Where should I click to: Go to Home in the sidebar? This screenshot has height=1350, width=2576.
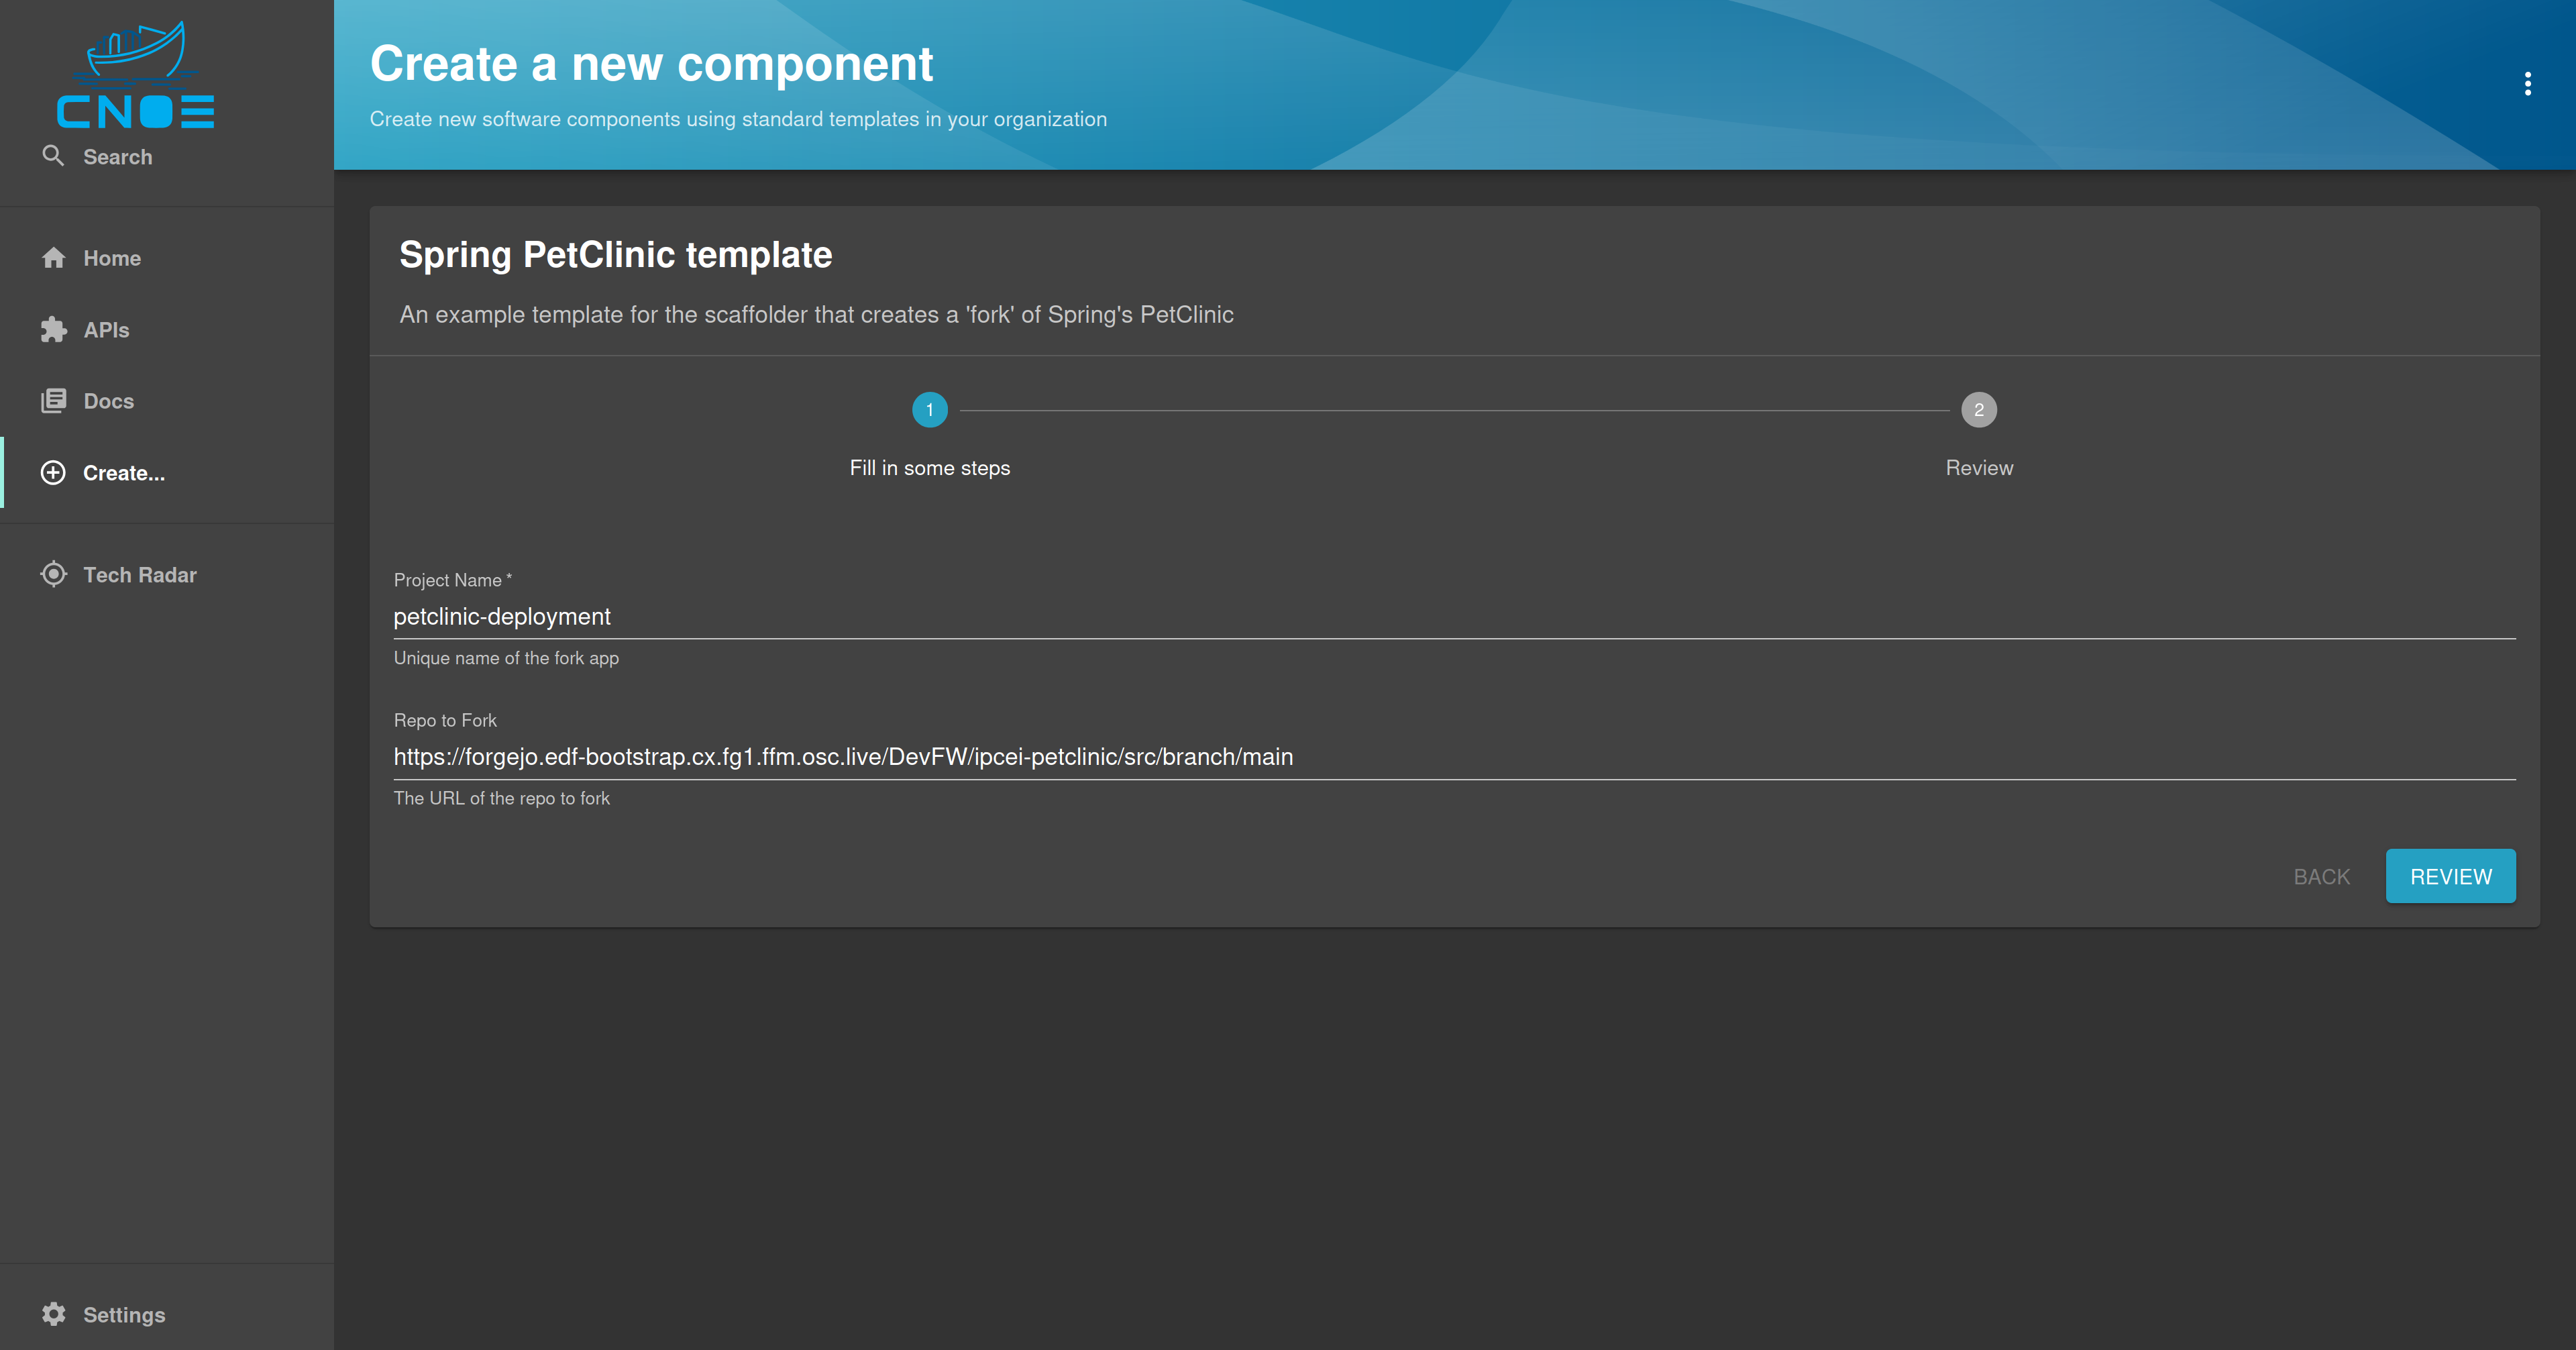(x=167, y=258)
